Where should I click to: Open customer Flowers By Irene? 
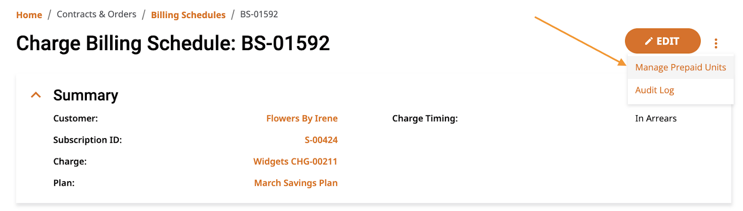click(302, 119)
